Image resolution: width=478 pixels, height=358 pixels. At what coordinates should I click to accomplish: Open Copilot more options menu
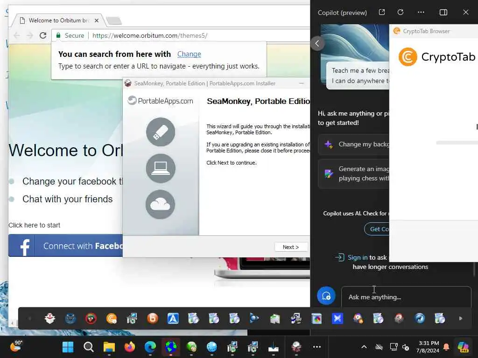coord(421,12)
